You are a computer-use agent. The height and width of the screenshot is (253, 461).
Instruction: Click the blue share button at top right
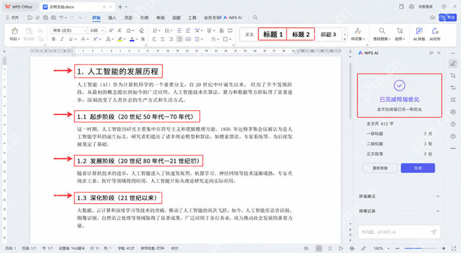pyautogui.click(x=448, y=18)
